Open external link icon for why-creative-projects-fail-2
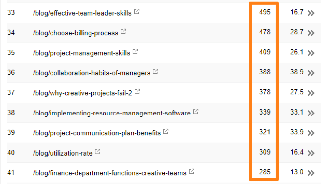The width and height of the screenshot is (324, 184). (x=137, y=92)
